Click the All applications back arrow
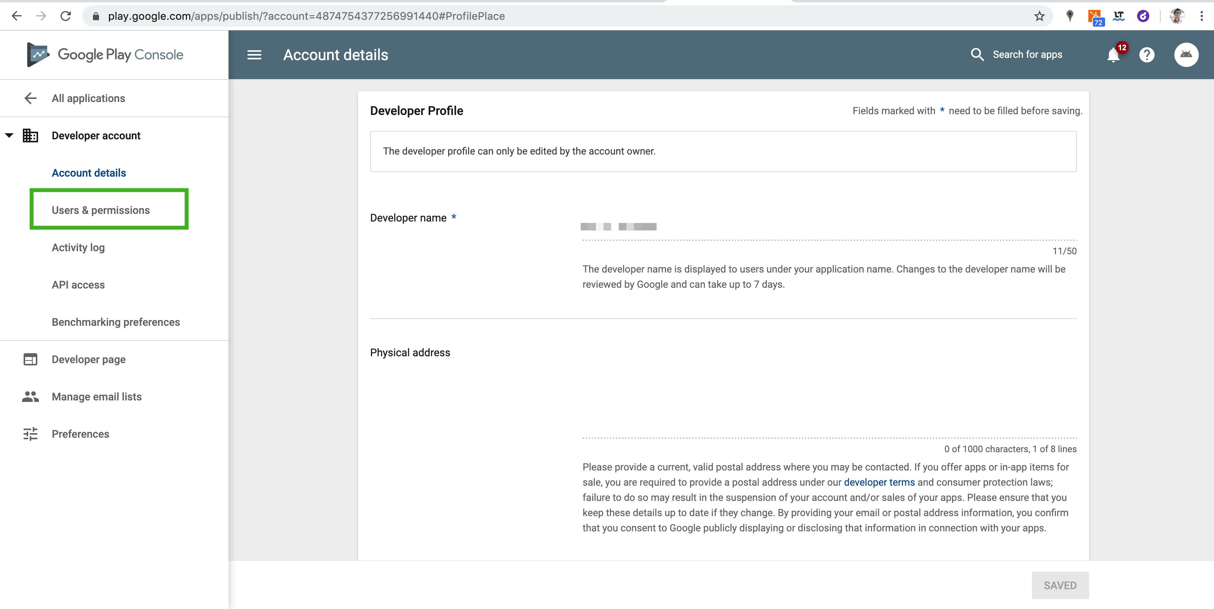 30,98
